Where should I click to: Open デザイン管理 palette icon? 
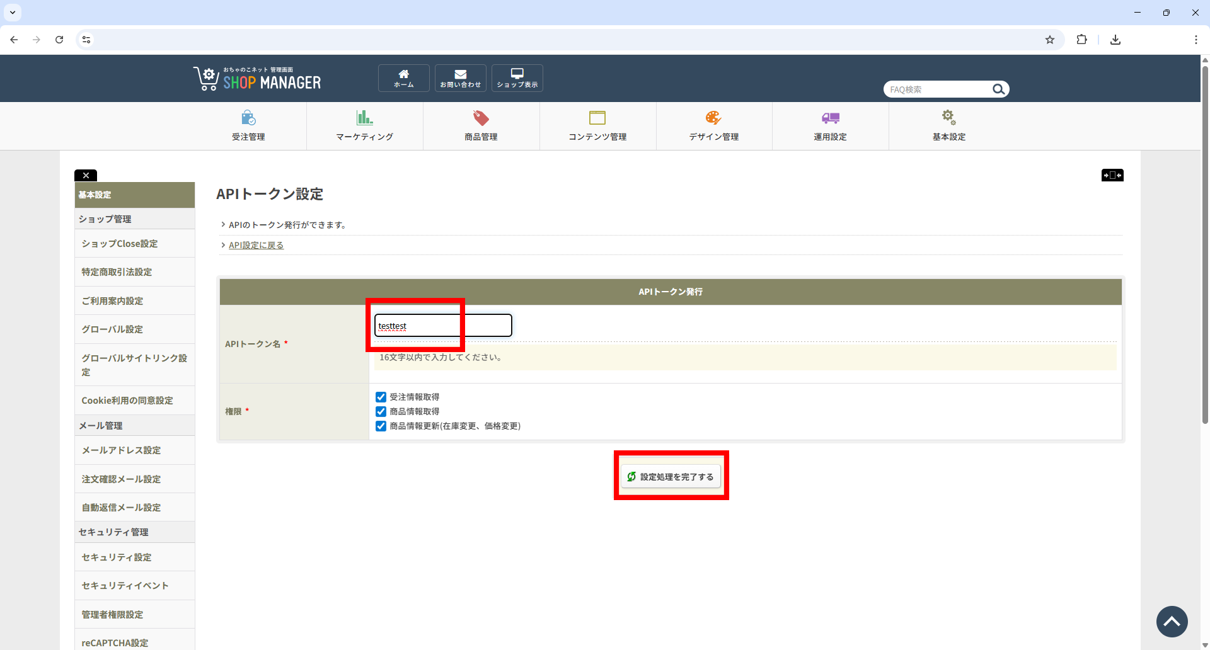pos(713,118)
